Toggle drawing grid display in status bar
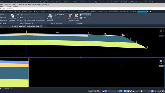The width and height of the screenshot is (165, 93). [95, 91]
